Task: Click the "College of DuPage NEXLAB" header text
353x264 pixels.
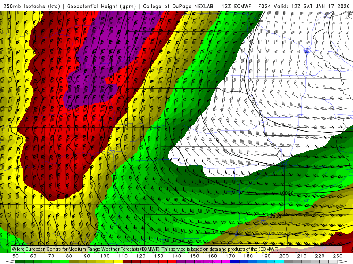Action: (178, 7)
